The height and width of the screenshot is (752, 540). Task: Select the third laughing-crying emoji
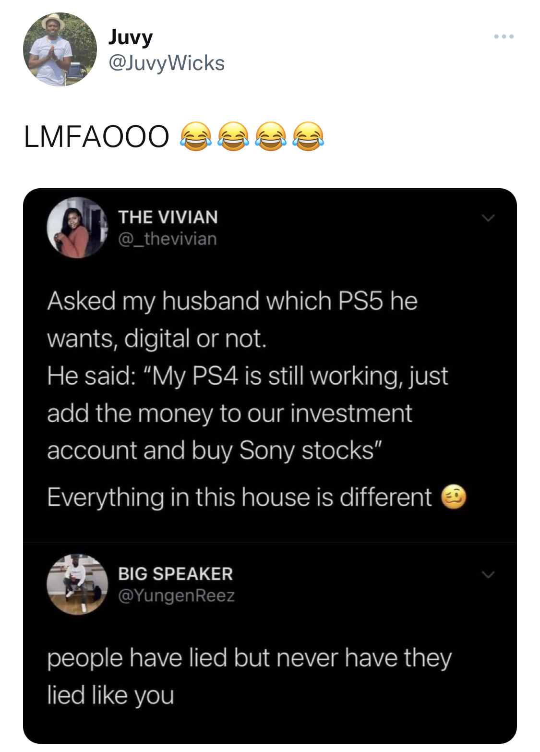pyautogui.click(x=271, y=136)
